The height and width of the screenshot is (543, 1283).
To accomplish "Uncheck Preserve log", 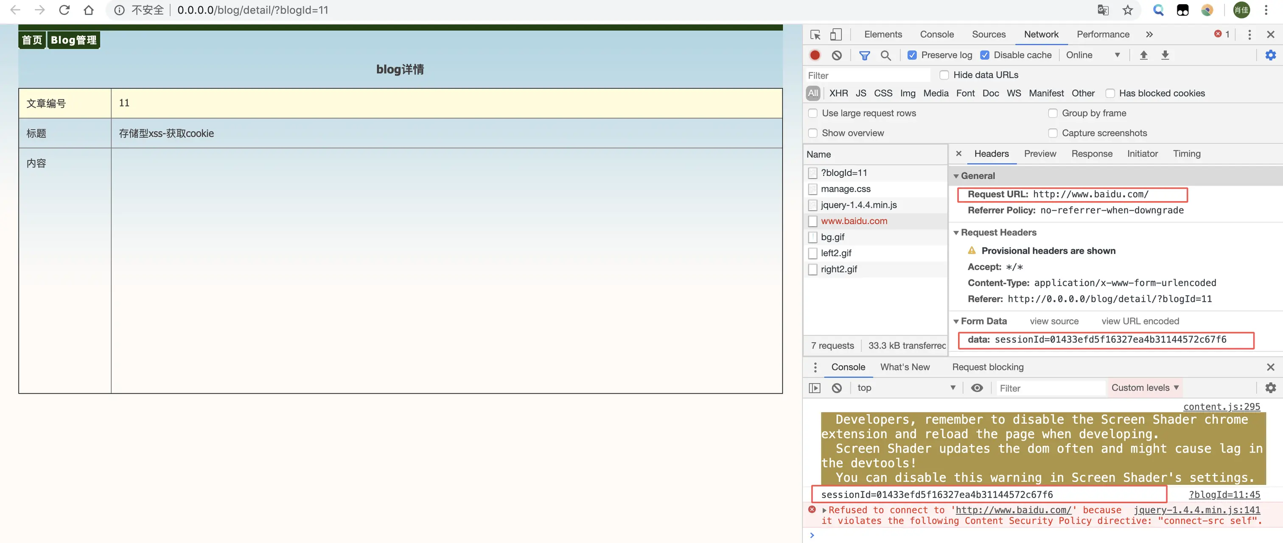I will (x=912, y=55).
